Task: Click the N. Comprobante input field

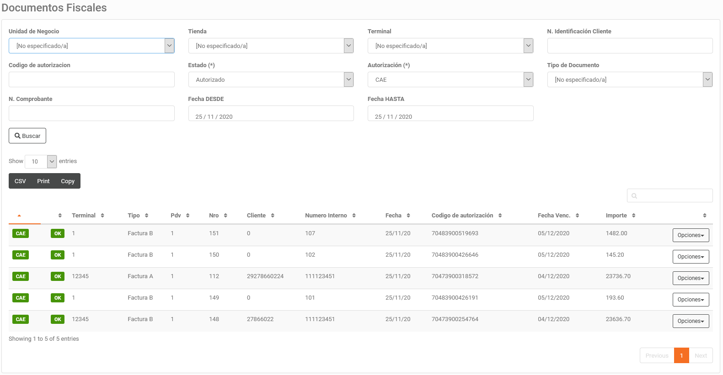Action: click(x=91, y=113)
